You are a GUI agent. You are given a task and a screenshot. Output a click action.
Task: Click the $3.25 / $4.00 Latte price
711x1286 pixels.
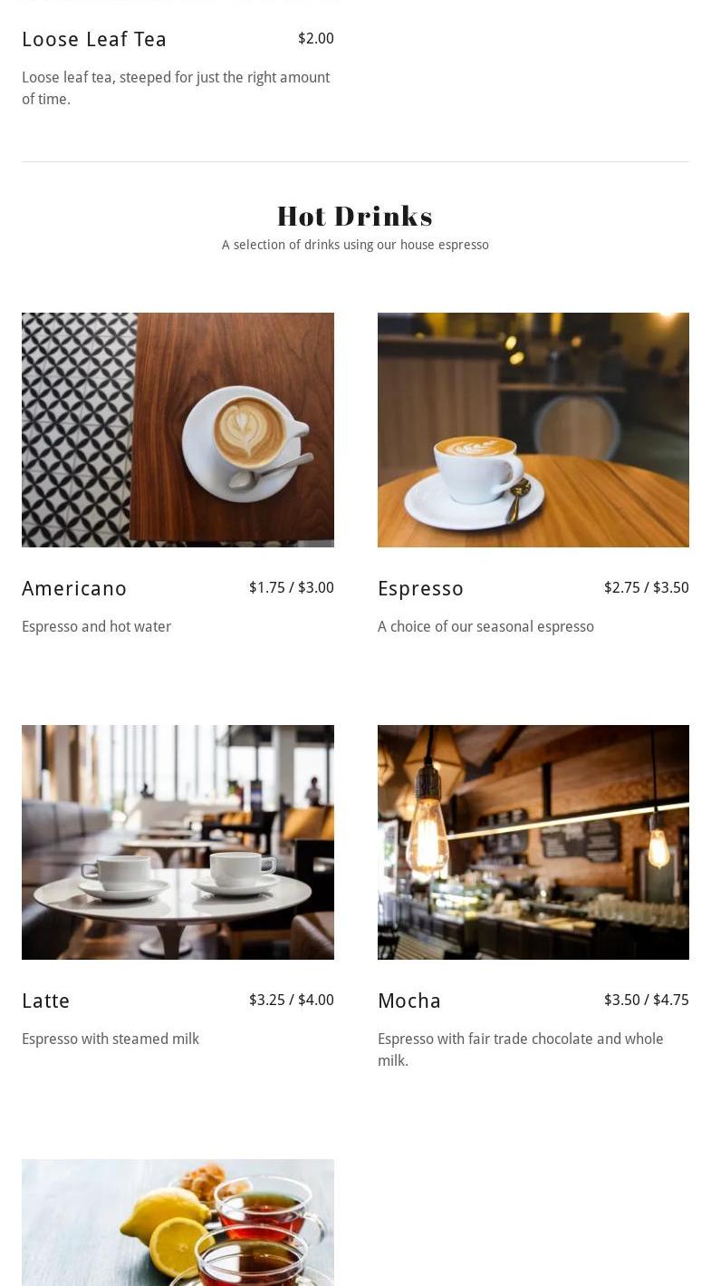pos(292,1000)
